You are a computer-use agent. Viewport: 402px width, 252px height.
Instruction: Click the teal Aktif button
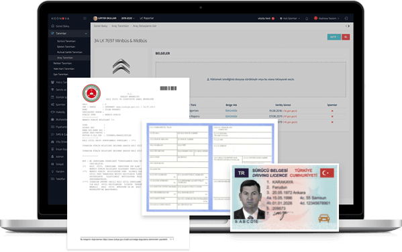(x=334, y=37)
